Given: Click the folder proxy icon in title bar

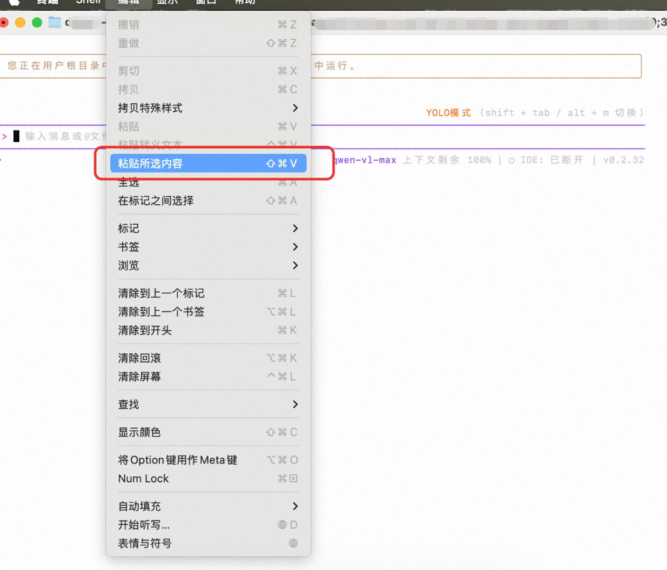Looking at the screenshot, I should coord(55,23).
